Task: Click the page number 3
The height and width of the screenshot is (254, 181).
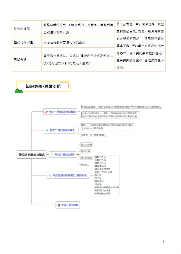Action: [x=163, y=241]
